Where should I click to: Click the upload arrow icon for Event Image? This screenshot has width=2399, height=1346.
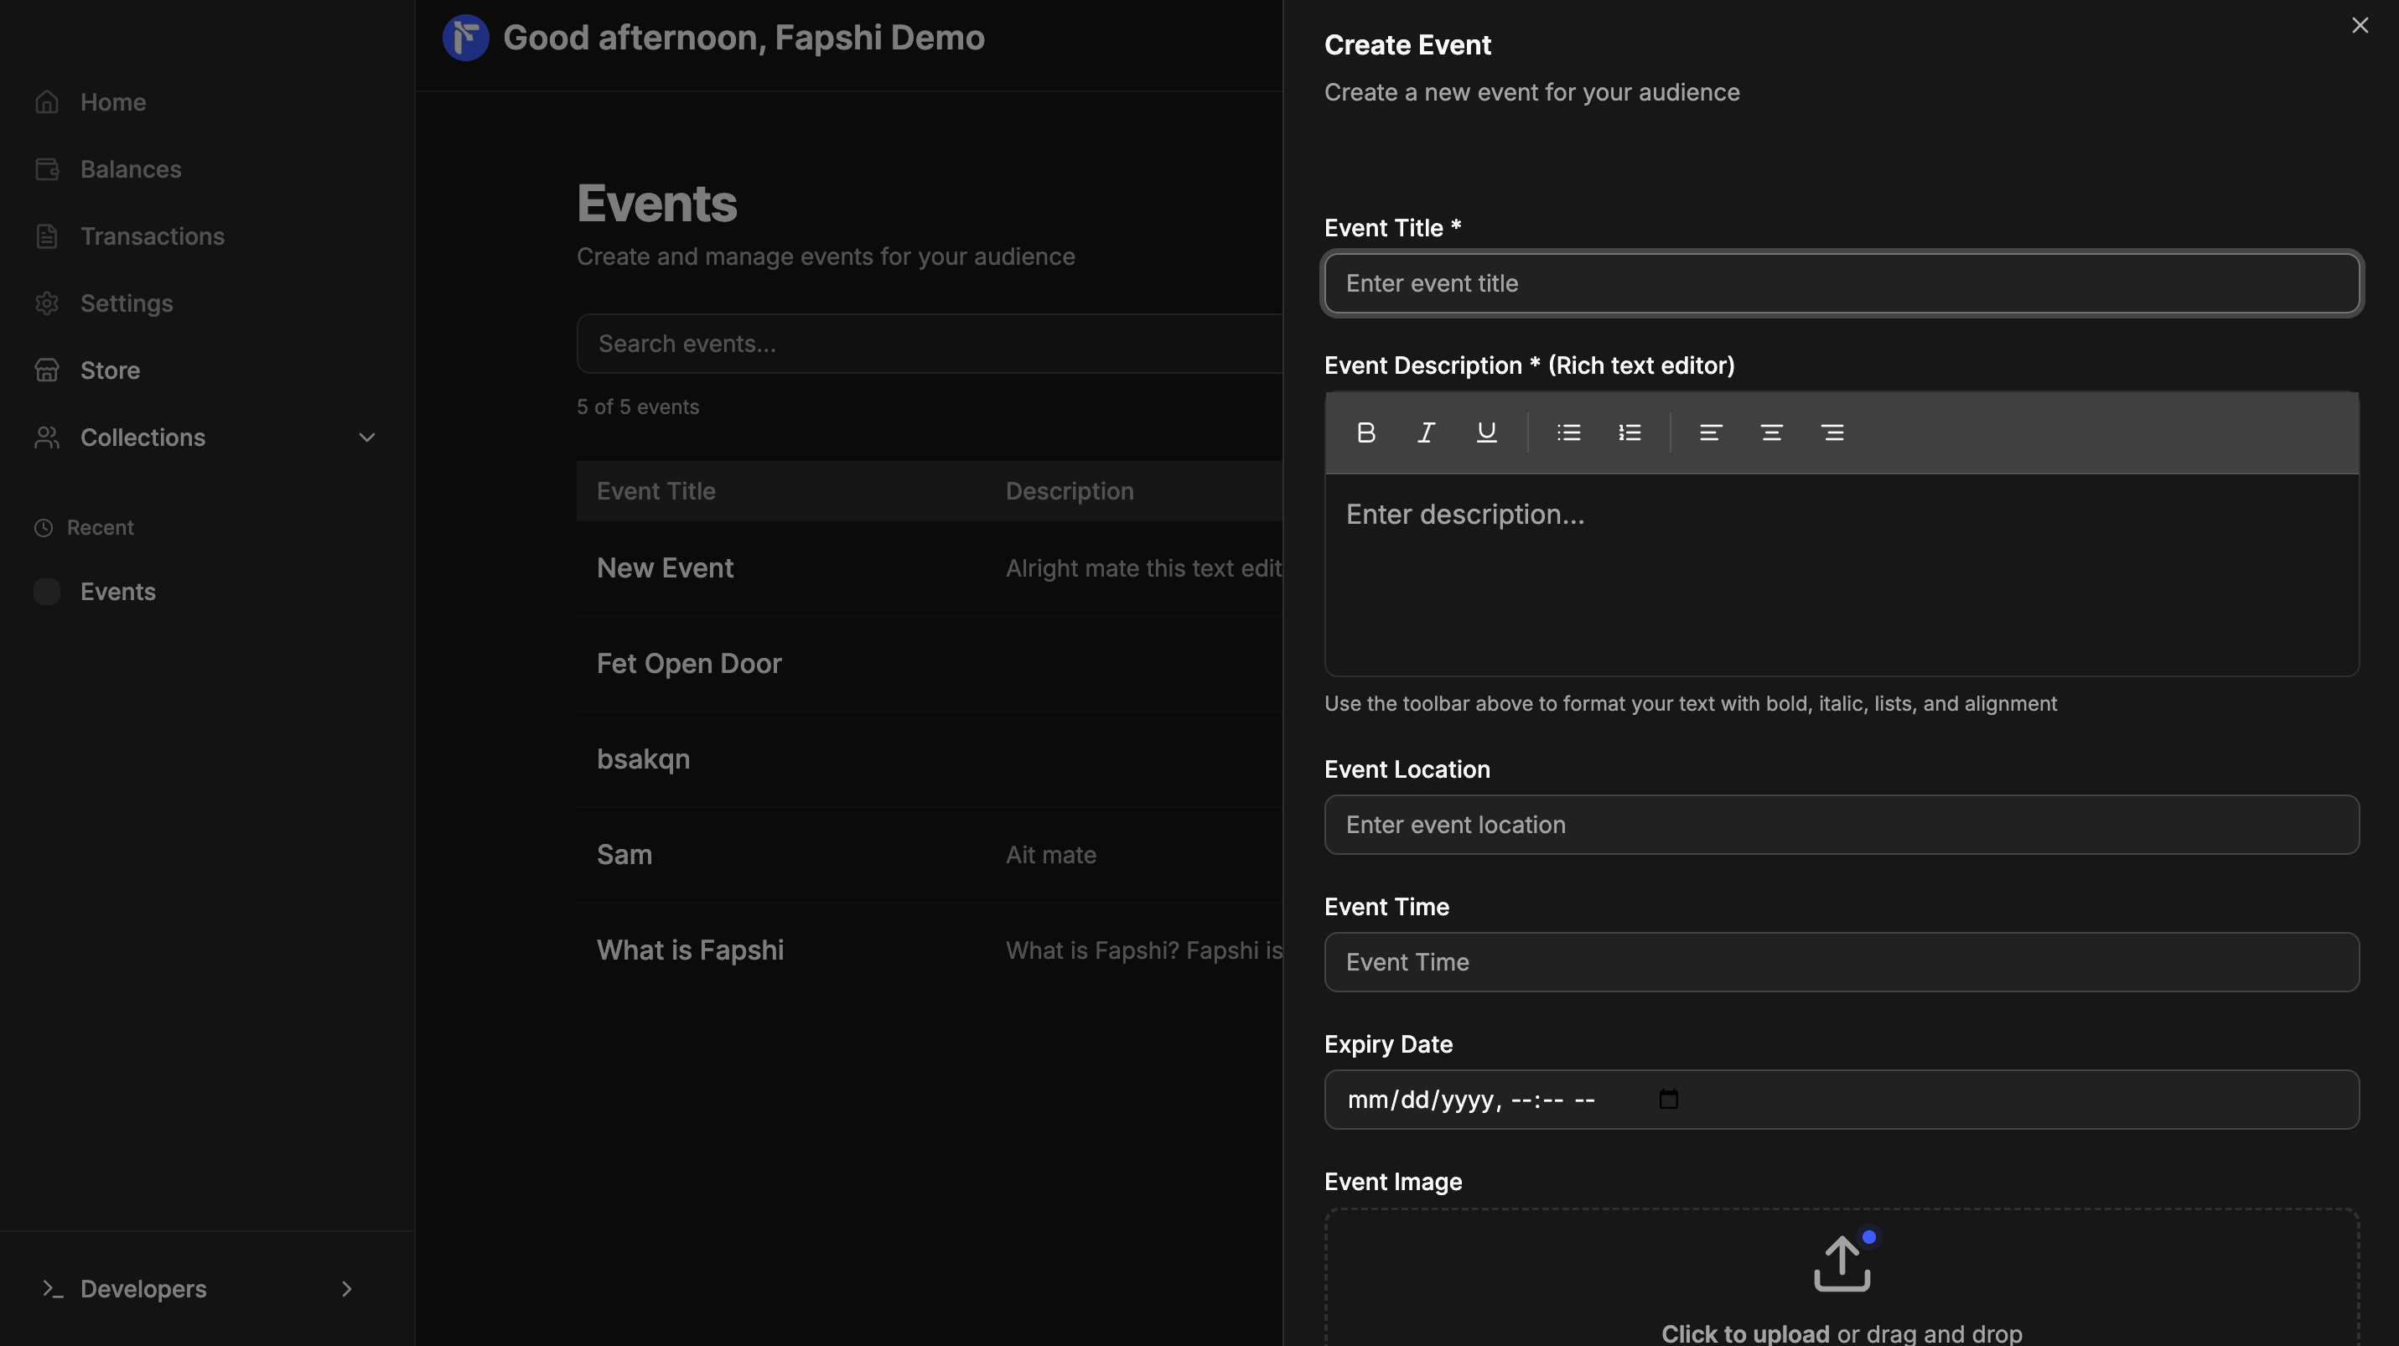(x=1841, y=1263)
